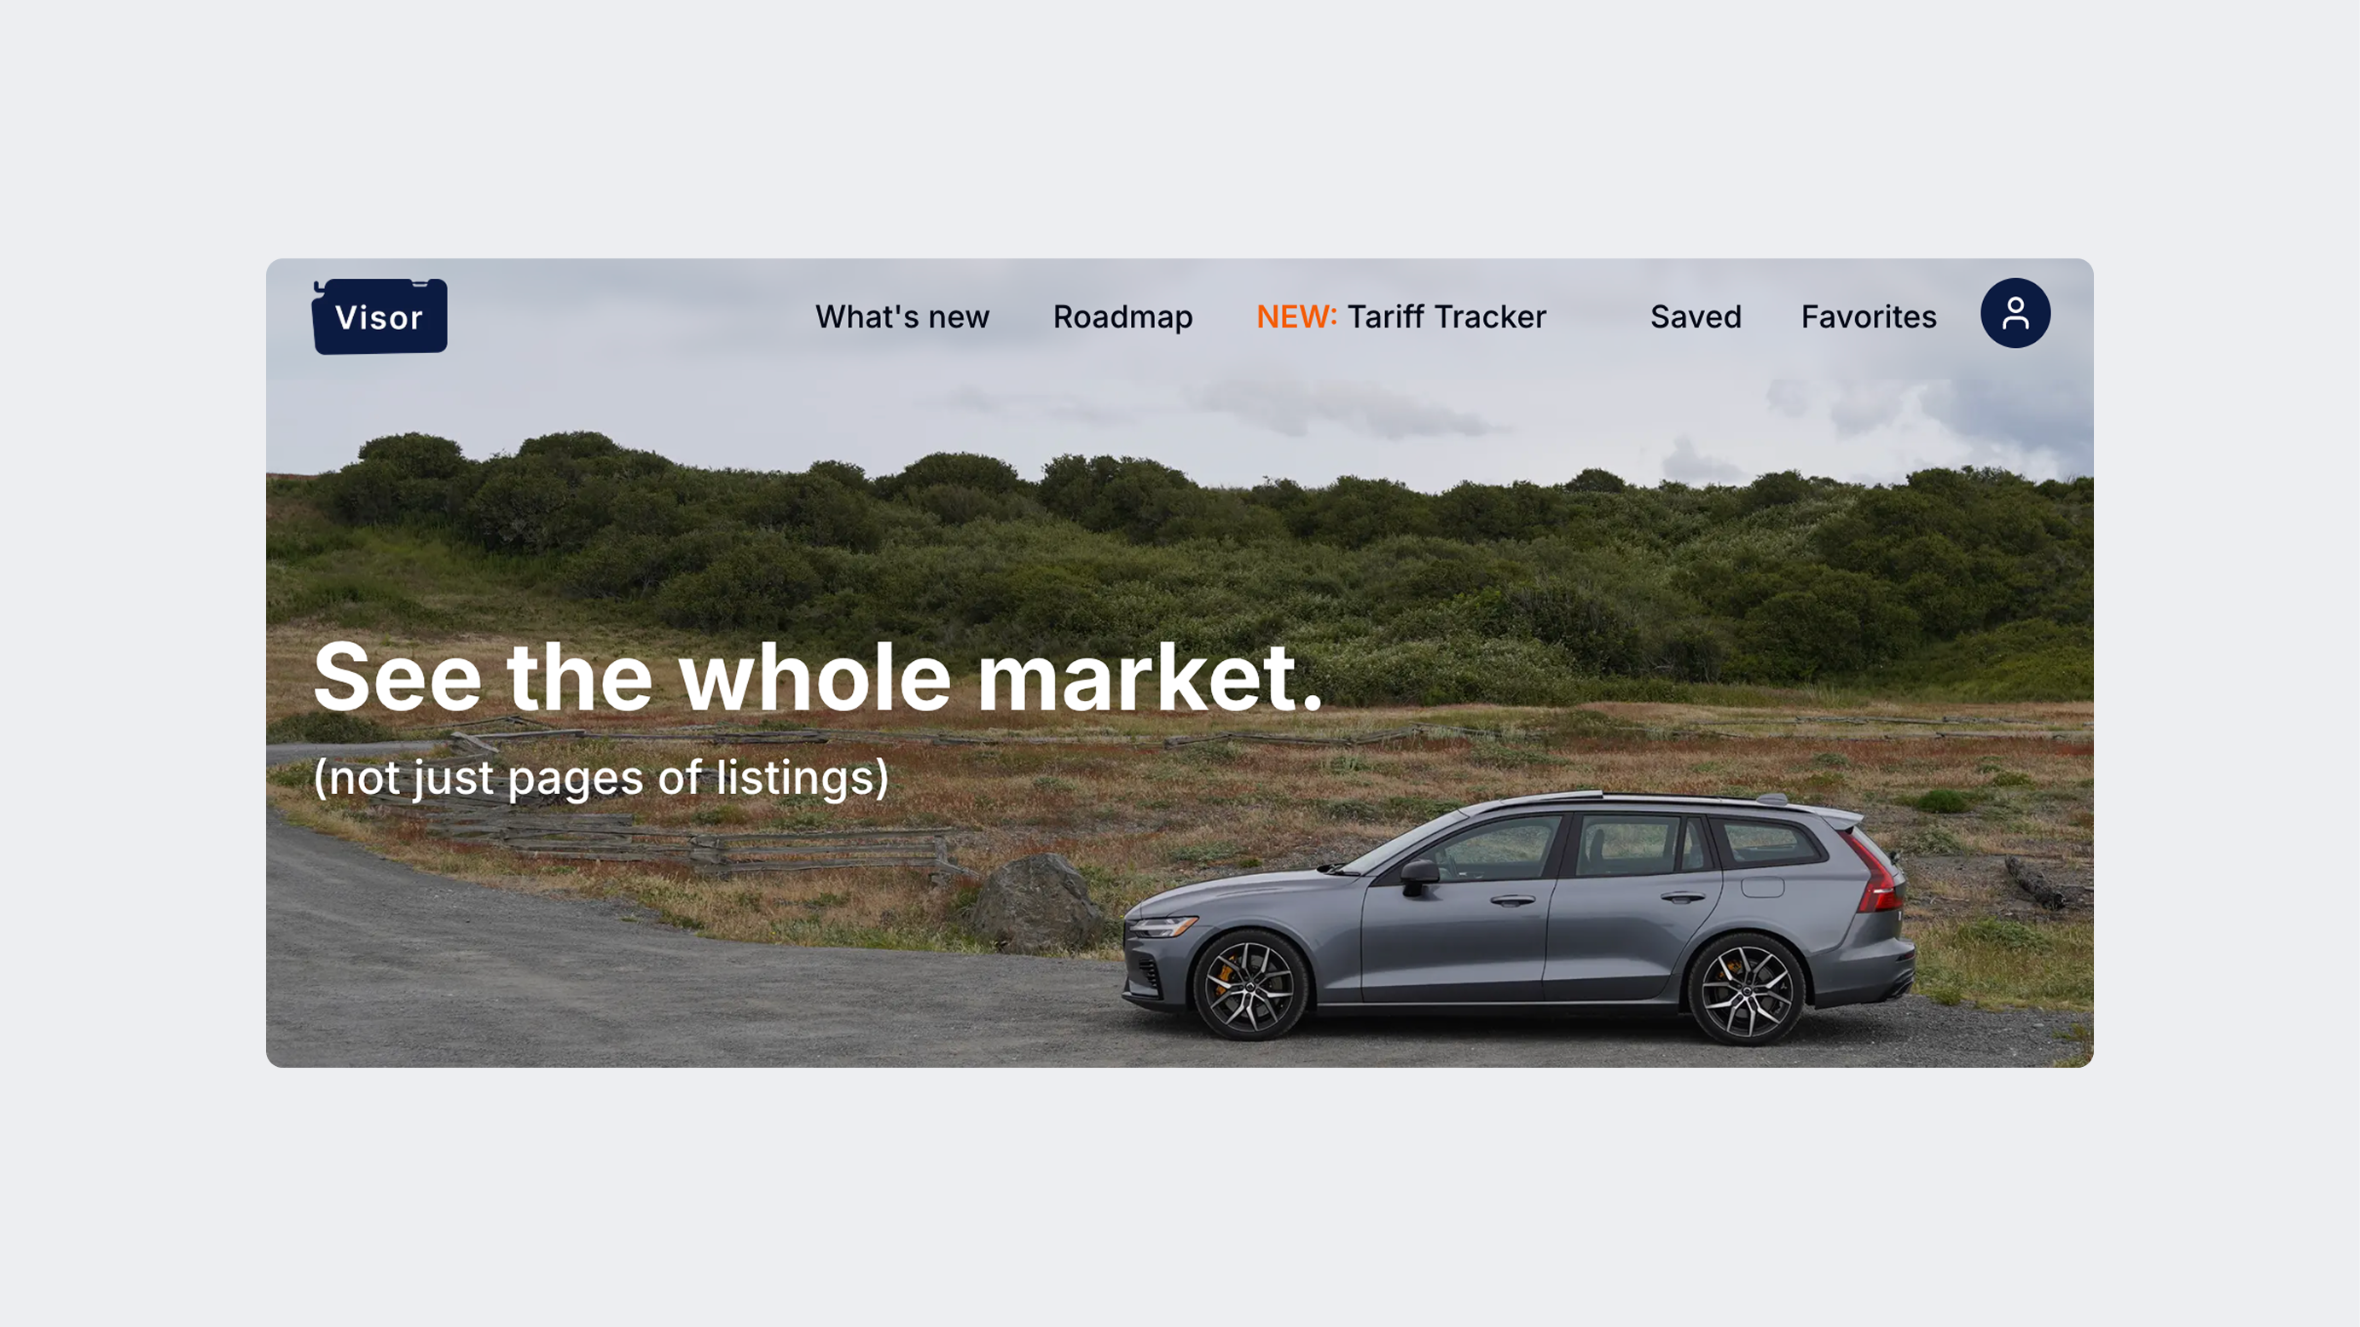Click the car's rear wheel
2360x1327 pixels.
point(1745,990)
